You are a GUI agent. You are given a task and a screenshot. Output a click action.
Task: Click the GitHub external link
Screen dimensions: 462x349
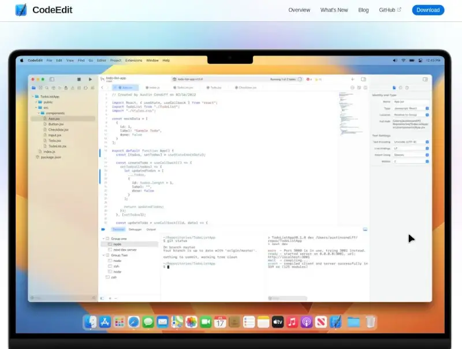[x=390, y=10]
